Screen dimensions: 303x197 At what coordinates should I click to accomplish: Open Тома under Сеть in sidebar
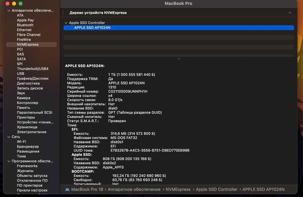tap(21, 156)
